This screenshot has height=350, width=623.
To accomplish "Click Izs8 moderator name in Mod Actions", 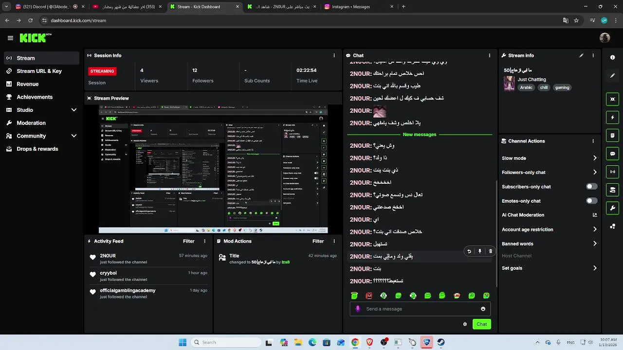I will (x=286, y=262).
